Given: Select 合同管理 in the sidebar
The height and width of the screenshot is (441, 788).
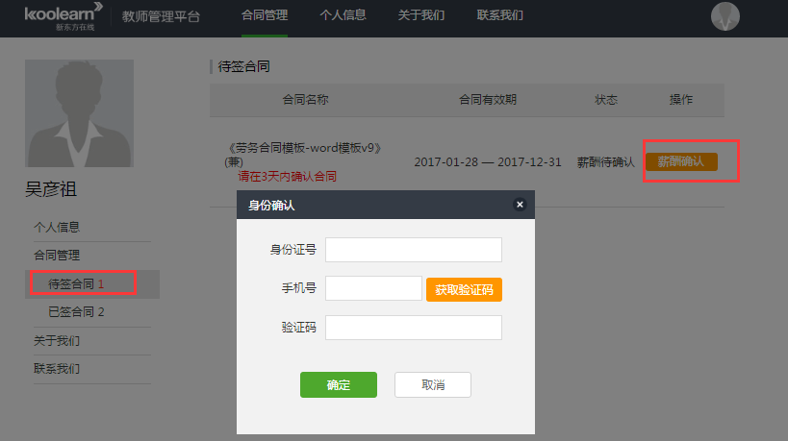Looking at the screenshot, I should click(x=57, y=256).
